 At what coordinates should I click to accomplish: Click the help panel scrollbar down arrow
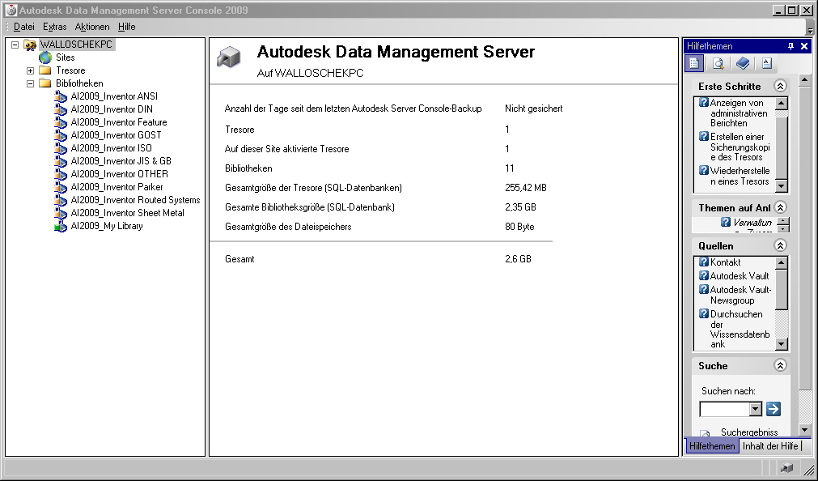click(804, 430)
